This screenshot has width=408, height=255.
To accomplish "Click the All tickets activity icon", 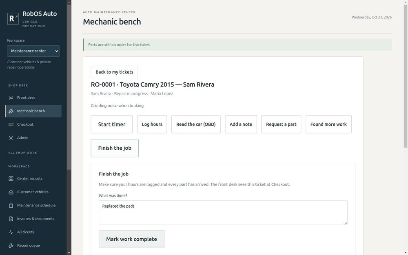I will point(11,232).
